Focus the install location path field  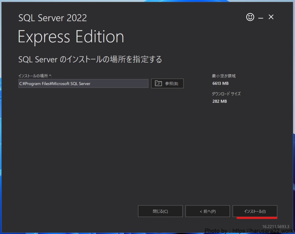click(83, 83)
